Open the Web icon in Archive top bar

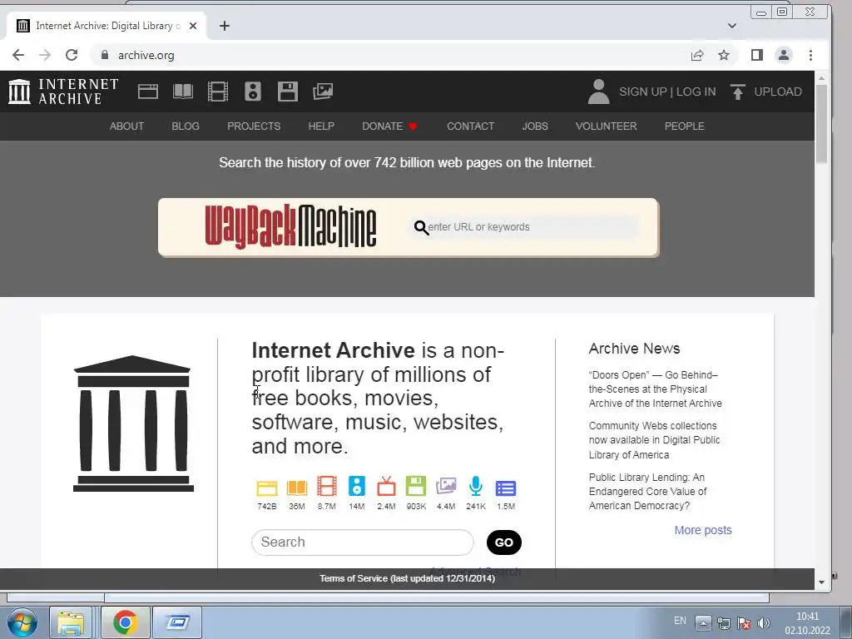(148, 92)
